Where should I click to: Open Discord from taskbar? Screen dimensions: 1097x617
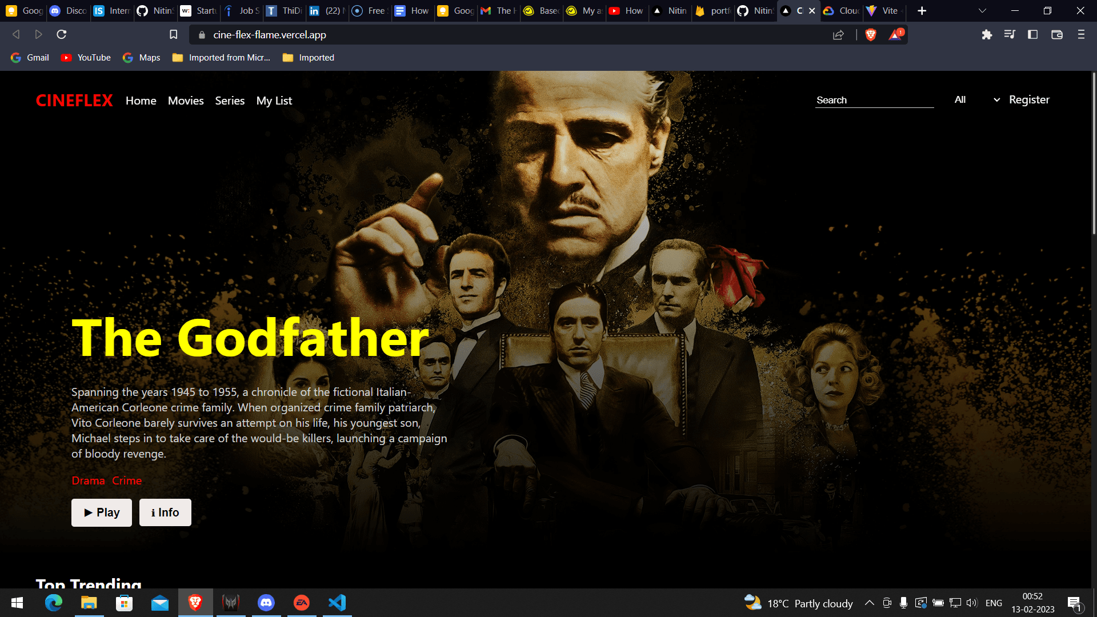coord(266,603)
